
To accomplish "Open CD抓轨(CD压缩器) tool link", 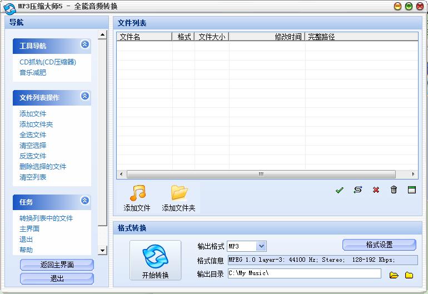I will pyautogui.click(x=48, y=62).
